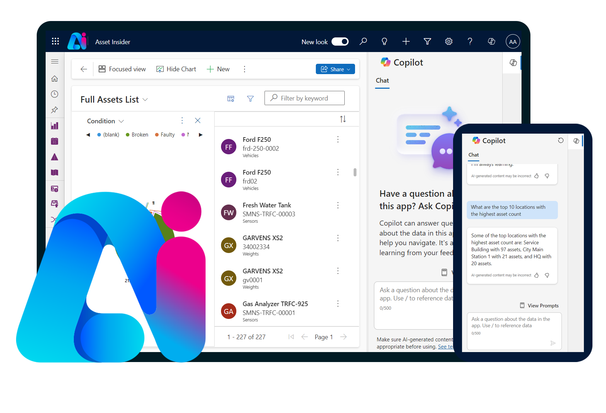
Task: Click the main Copilot question input box
Action: pos(414,305)
